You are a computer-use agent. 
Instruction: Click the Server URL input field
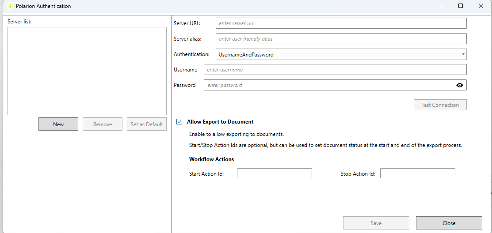coord(341,23)
